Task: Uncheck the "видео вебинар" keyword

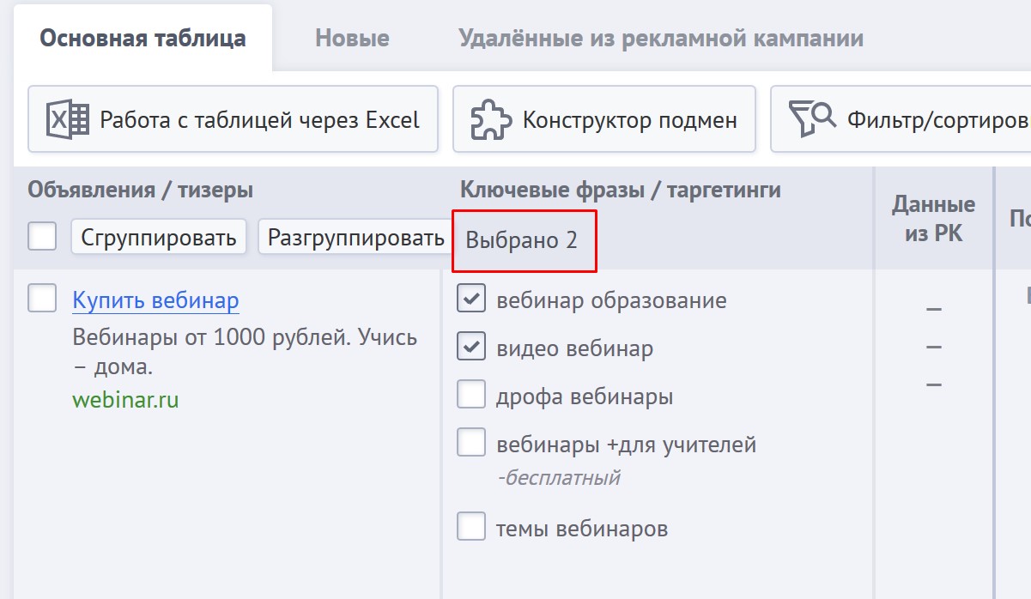Action: click(x=470, y=348)
